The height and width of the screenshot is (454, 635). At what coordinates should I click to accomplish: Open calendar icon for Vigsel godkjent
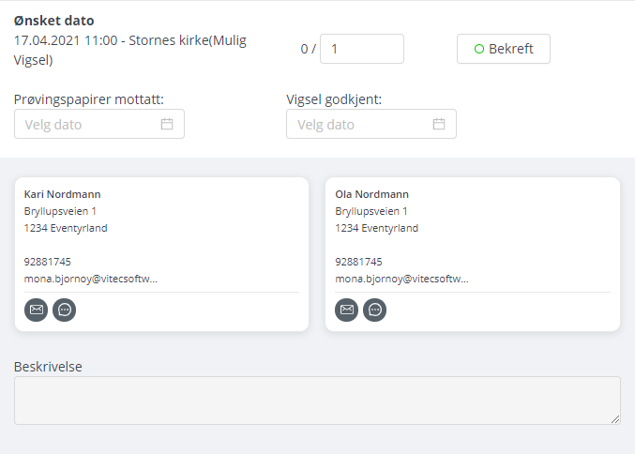(x=439, y=124)
